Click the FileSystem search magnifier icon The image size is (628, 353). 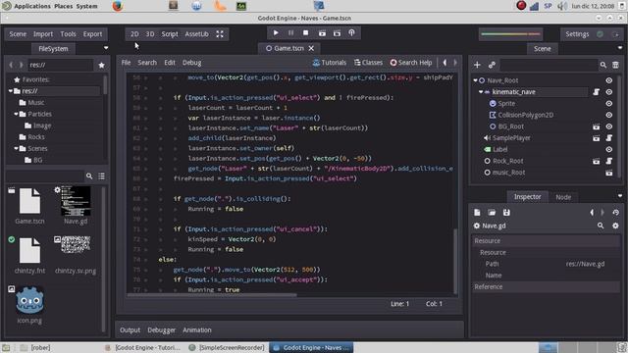pyautogui.click(x=89, y=176)
